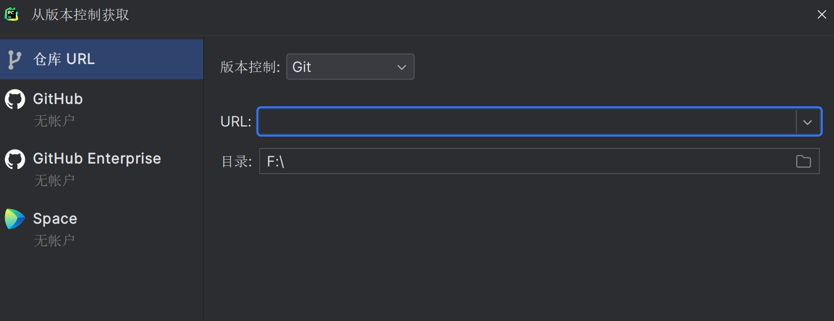Image resolution: width=834 pixels, height=321 pixels.
Task: Click the GitHub Enterprise octocat icon
Action: (x=15, y=159)
